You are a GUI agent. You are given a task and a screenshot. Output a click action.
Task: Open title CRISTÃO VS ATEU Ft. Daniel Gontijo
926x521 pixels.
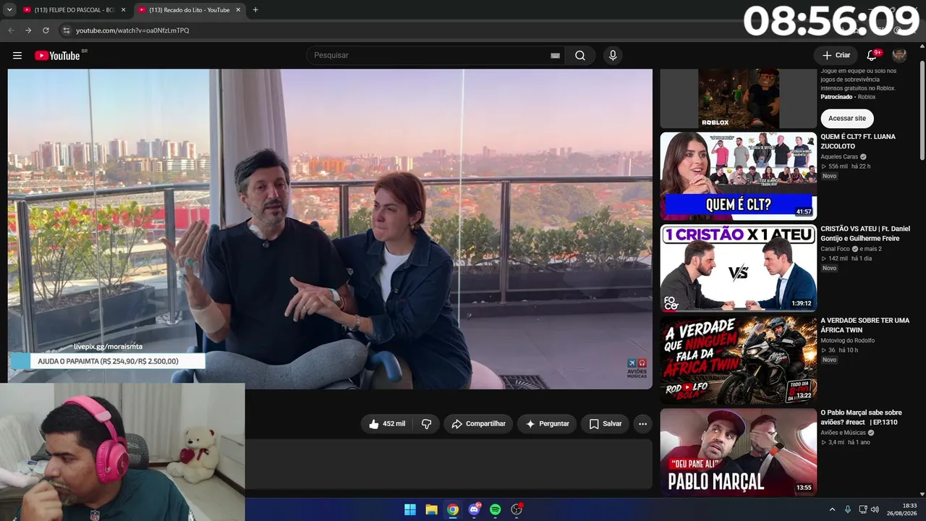click(865, 234)
